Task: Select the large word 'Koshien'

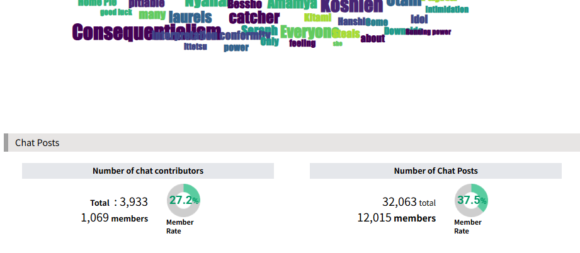Action: coord(352,6)
